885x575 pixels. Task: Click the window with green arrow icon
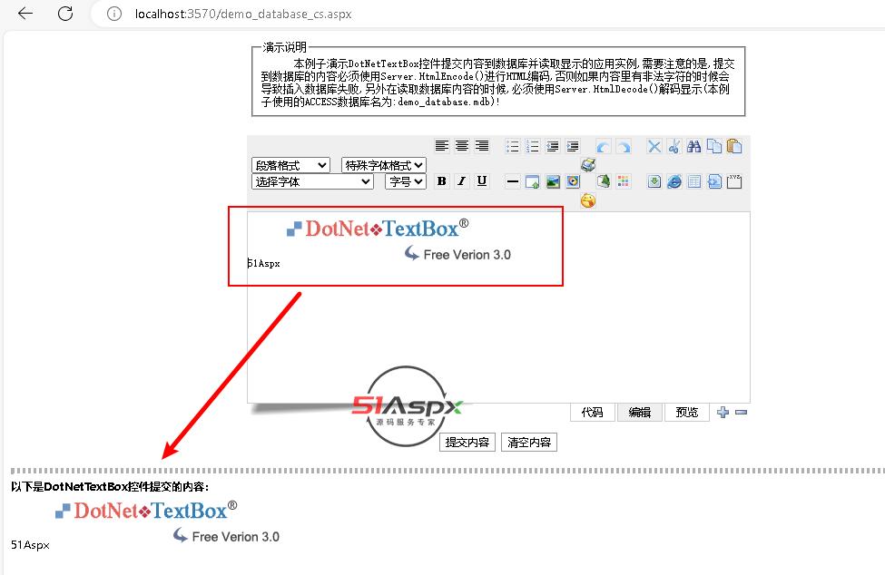coord(532,181)
